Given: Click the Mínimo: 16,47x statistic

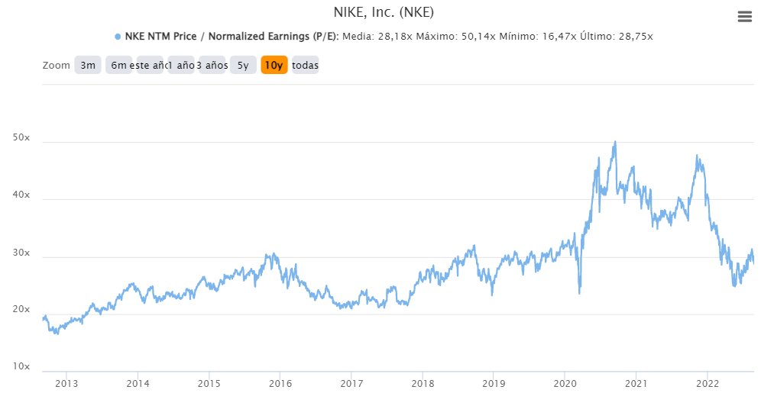Looking at the screenshot, I should tap(538, 37).
